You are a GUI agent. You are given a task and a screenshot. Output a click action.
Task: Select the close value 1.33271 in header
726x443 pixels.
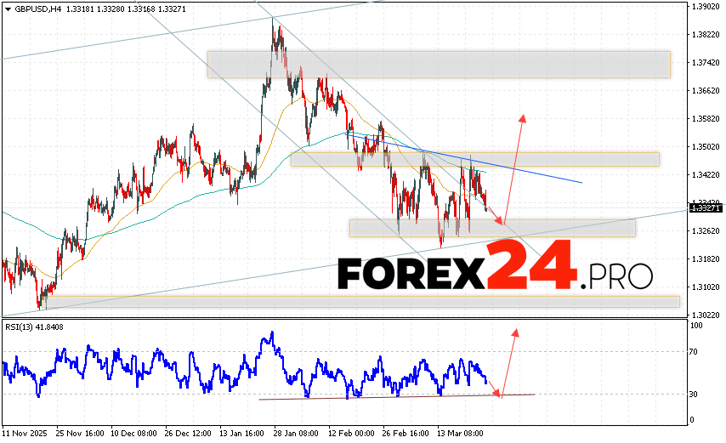(172, 9)
